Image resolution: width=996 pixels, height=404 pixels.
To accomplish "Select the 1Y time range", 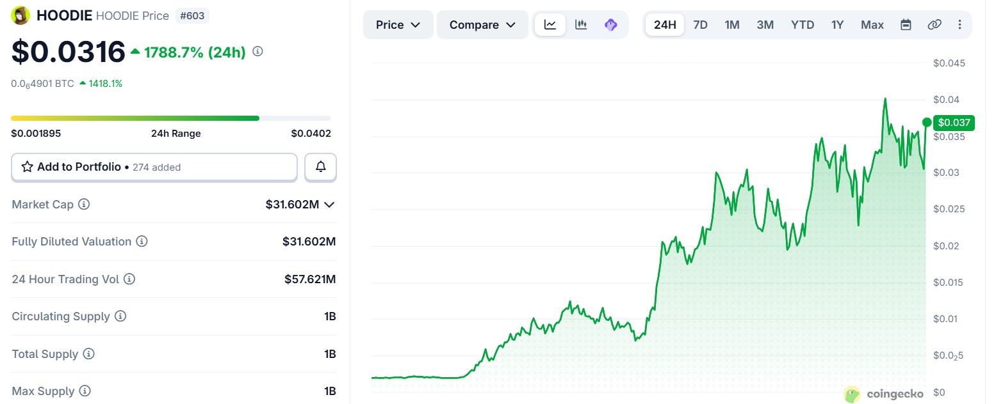I will 838,25.
